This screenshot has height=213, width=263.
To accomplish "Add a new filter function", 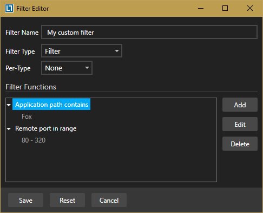I will tap(240, 105).
